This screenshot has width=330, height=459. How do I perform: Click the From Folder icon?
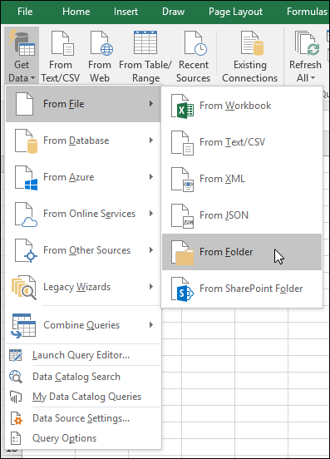point(182,253)
